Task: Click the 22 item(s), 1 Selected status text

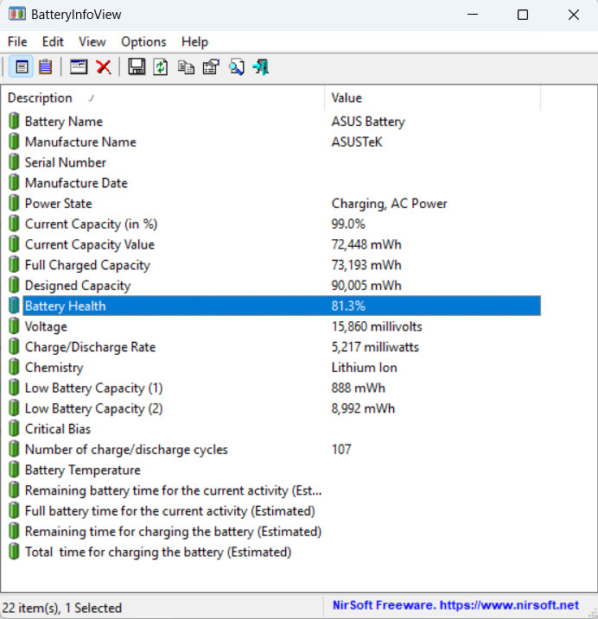Action: [x=62, y=608]
